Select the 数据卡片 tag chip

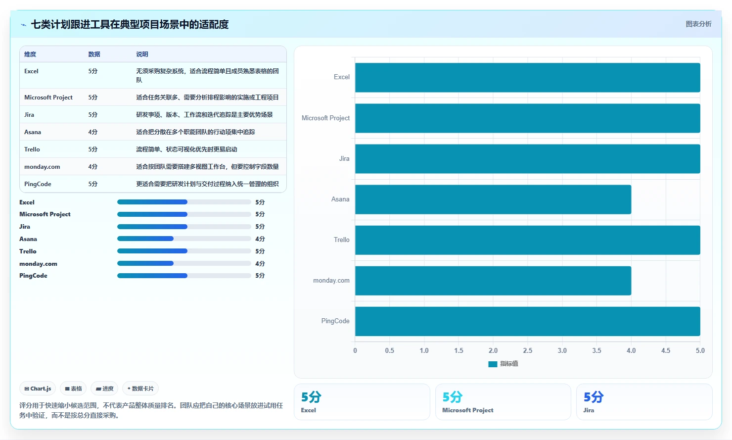(140, 389)
